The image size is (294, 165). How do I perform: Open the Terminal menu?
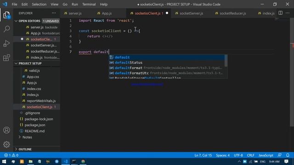89,4
